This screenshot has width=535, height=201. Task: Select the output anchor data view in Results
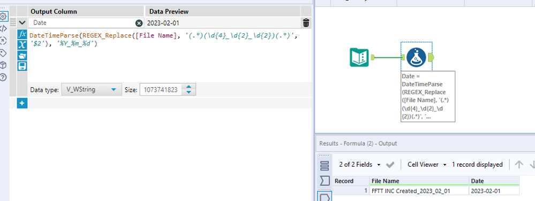(325, 197)
